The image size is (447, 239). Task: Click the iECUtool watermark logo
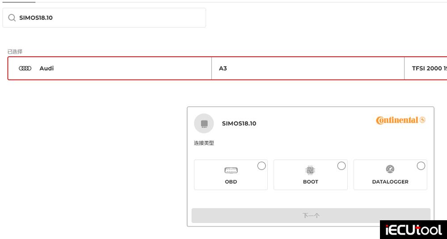[413, 230]
